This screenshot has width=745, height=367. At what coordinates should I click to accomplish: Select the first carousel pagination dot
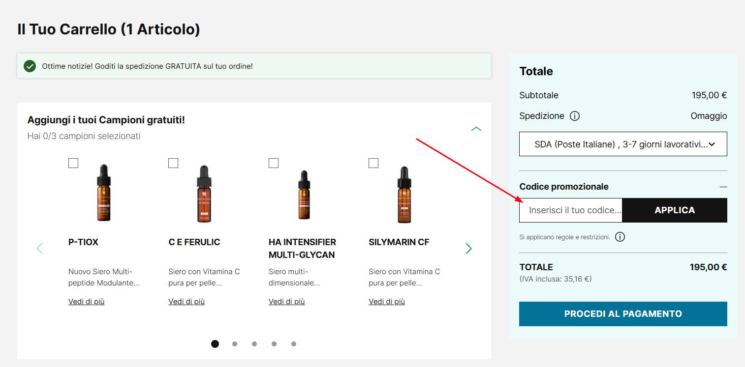[x=215, y=344]
